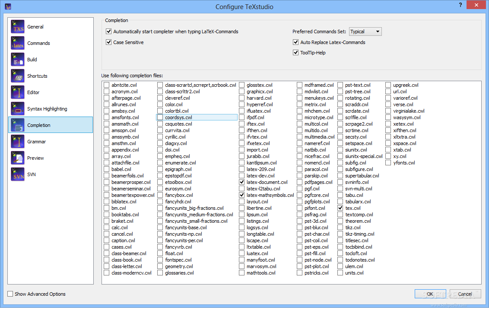This screenshot has height=313, width=489.
Task: Check the units.cwl completion file
Action: coord(340,273)
